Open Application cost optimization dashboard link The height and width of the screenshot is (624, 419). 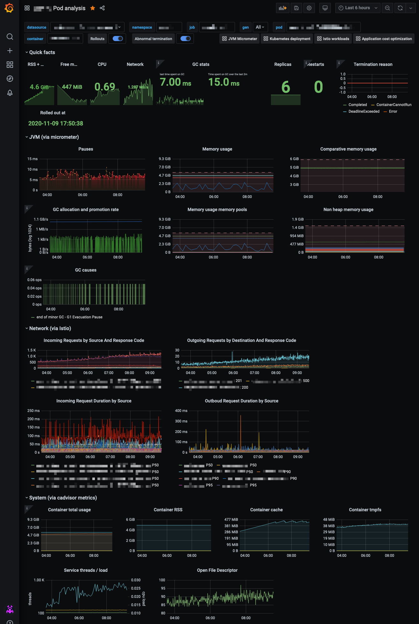(384, 39)
